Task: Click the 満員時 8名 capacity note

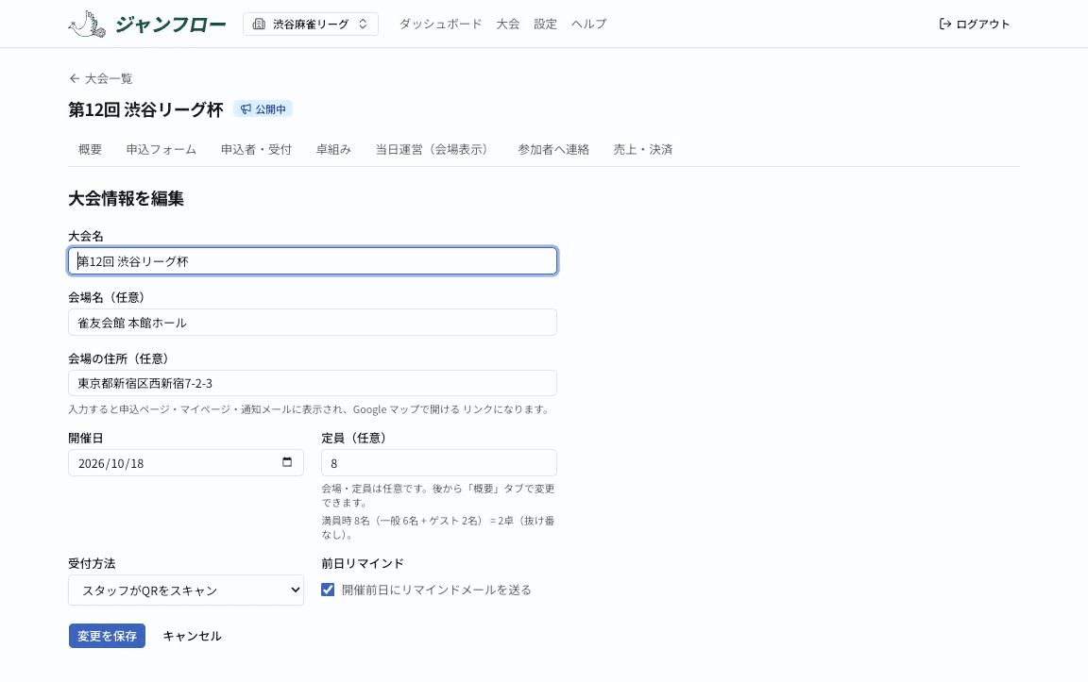Action: [x=438, y=527]
